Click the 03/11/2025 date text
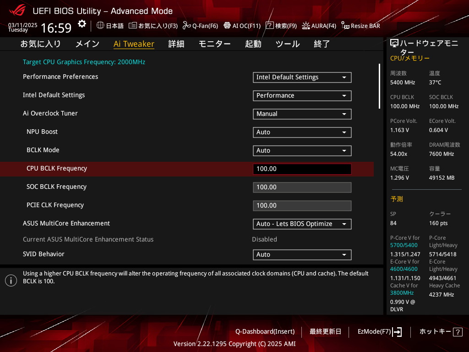This screenshot has height=352, width=469. (23, 25)
